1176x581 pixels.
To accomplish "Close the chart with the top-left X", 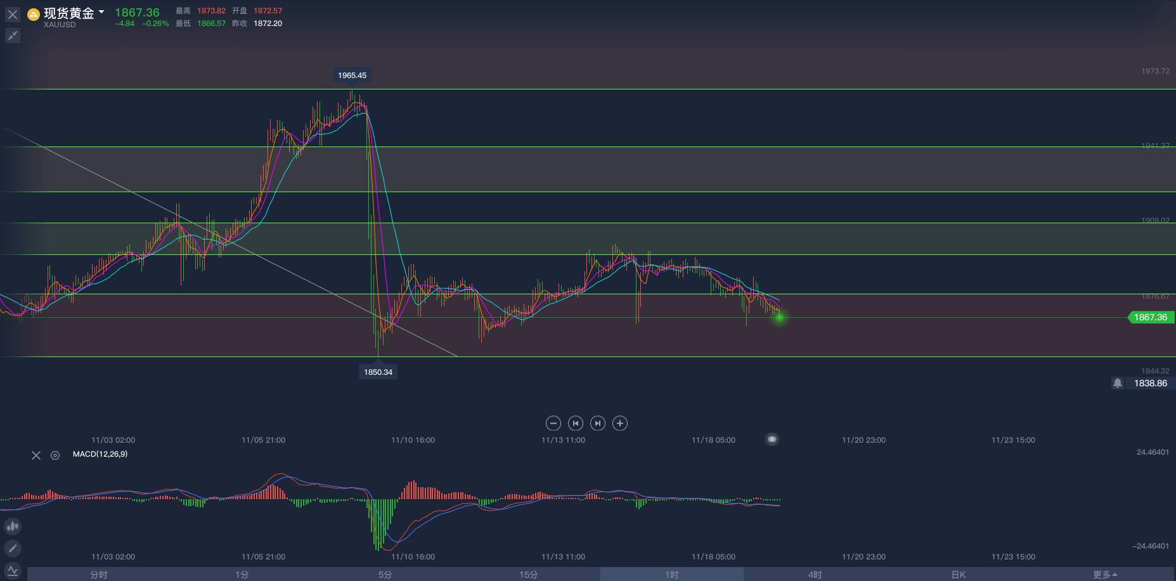I will [13, 14].
